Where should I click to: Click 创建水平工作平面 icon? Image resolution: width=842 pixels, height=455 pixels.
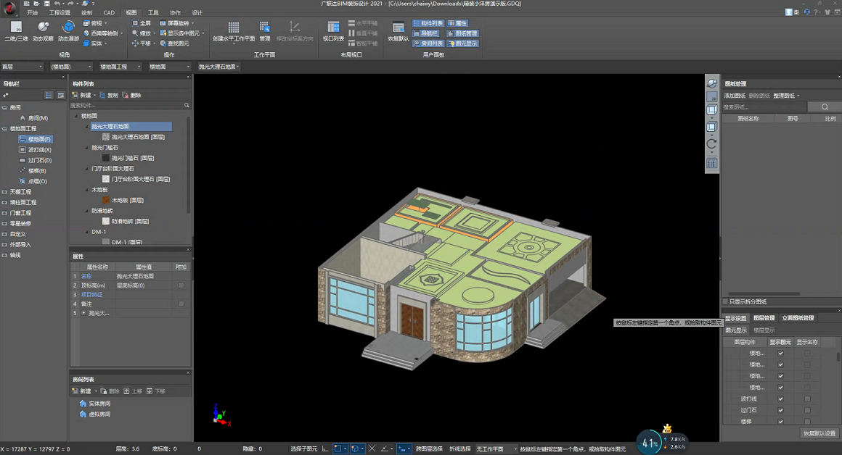pos(233,28)
